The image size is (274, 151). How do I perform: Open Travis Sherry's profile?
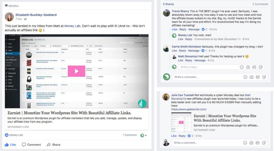click(x=180, y=11)
